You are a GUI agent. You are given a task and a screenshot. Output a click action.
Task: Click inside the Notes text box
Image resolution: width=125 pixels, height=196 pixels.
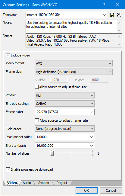pos(71,26)
